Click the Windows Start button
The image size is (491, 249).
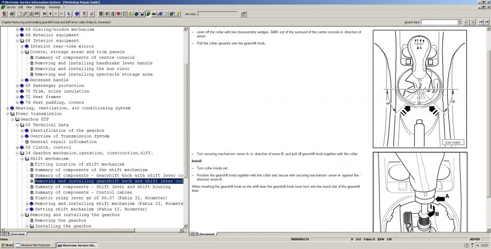7,245
